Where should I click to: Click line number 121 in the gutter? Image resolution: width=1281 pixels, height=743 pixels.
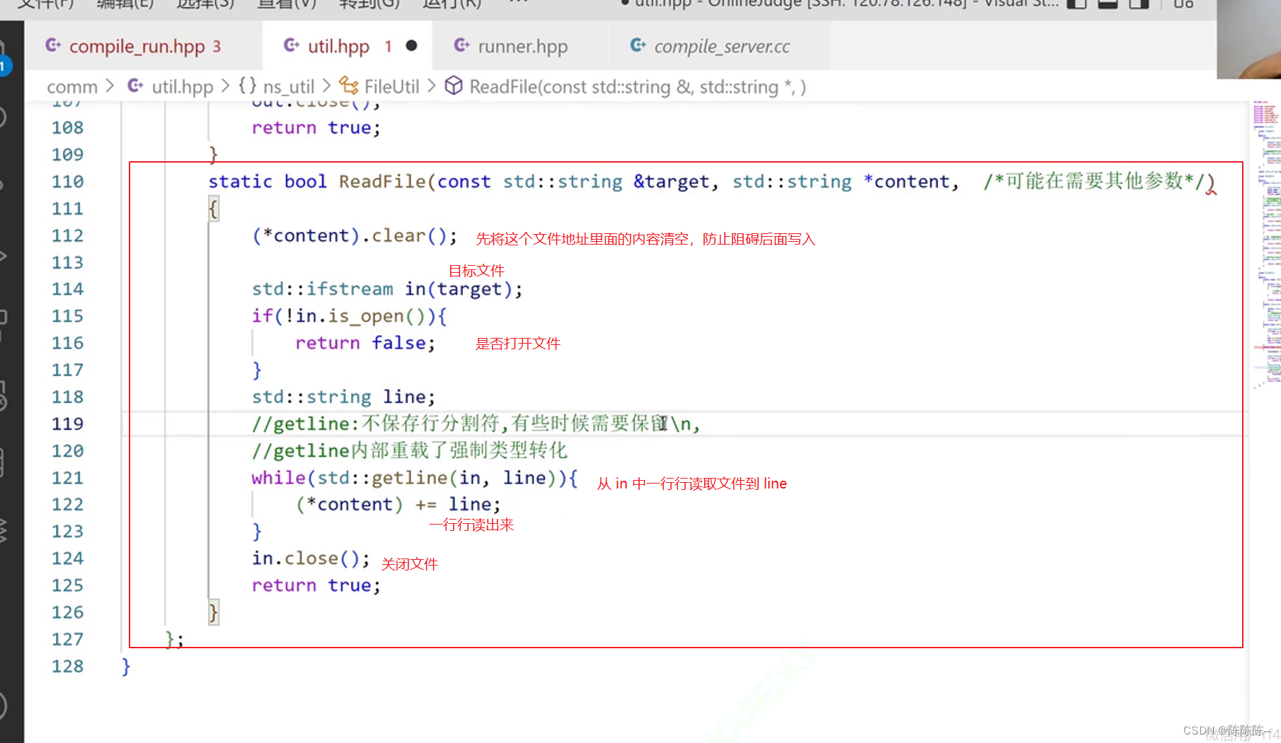(67, 478)
